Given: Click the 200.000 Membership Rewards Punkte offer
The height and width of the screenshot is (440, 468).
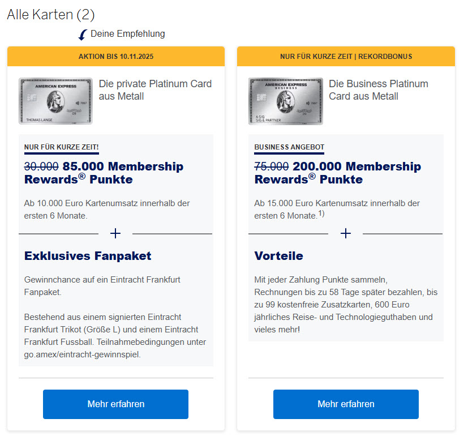Looking at the screenshot, I should (x=338, y=173).
